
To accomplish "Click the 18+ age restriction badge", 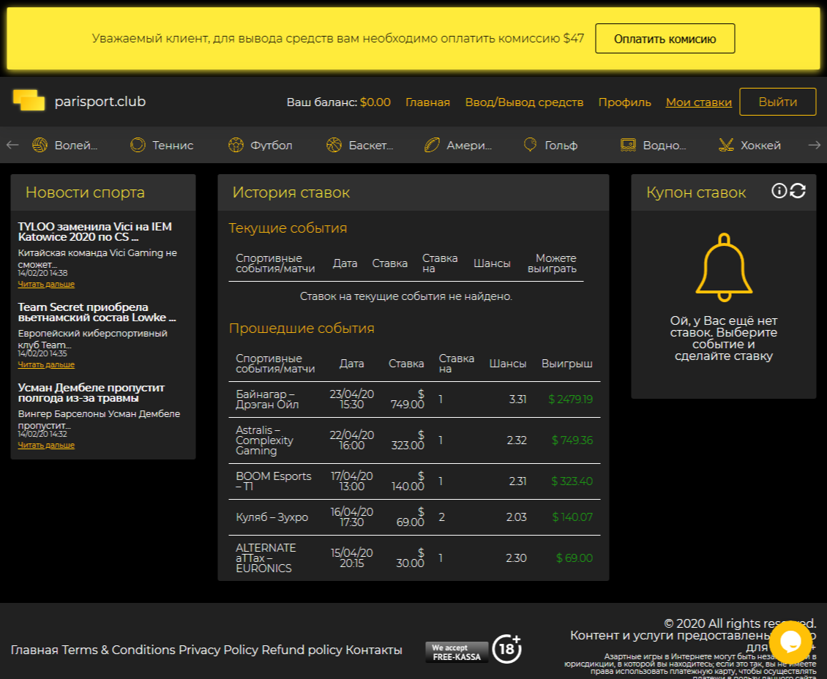I will [x=506, y=648].
